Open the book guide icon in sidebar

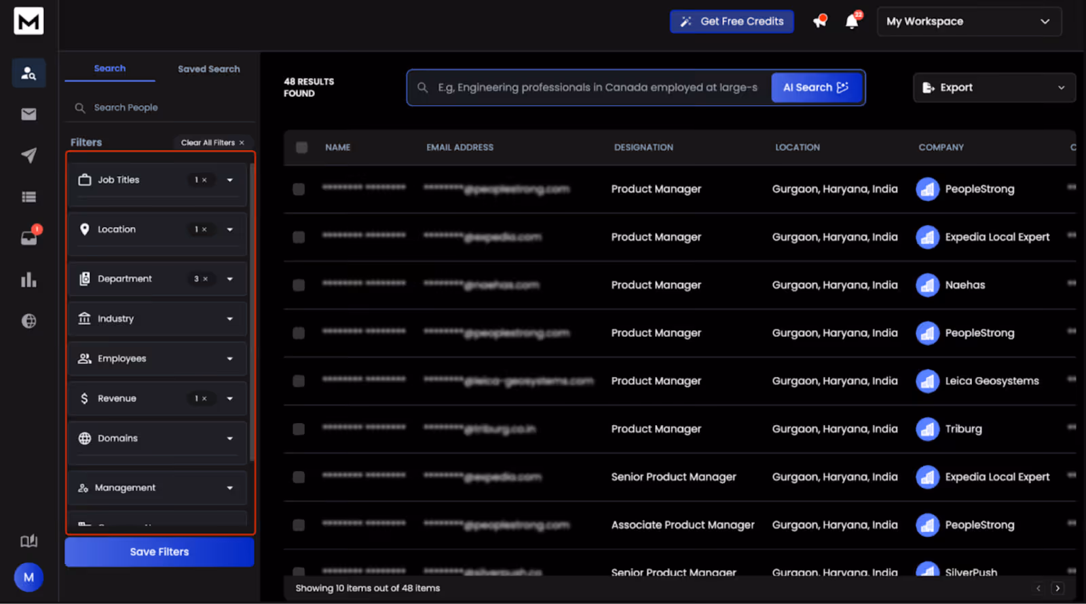[x=29, y=541]
